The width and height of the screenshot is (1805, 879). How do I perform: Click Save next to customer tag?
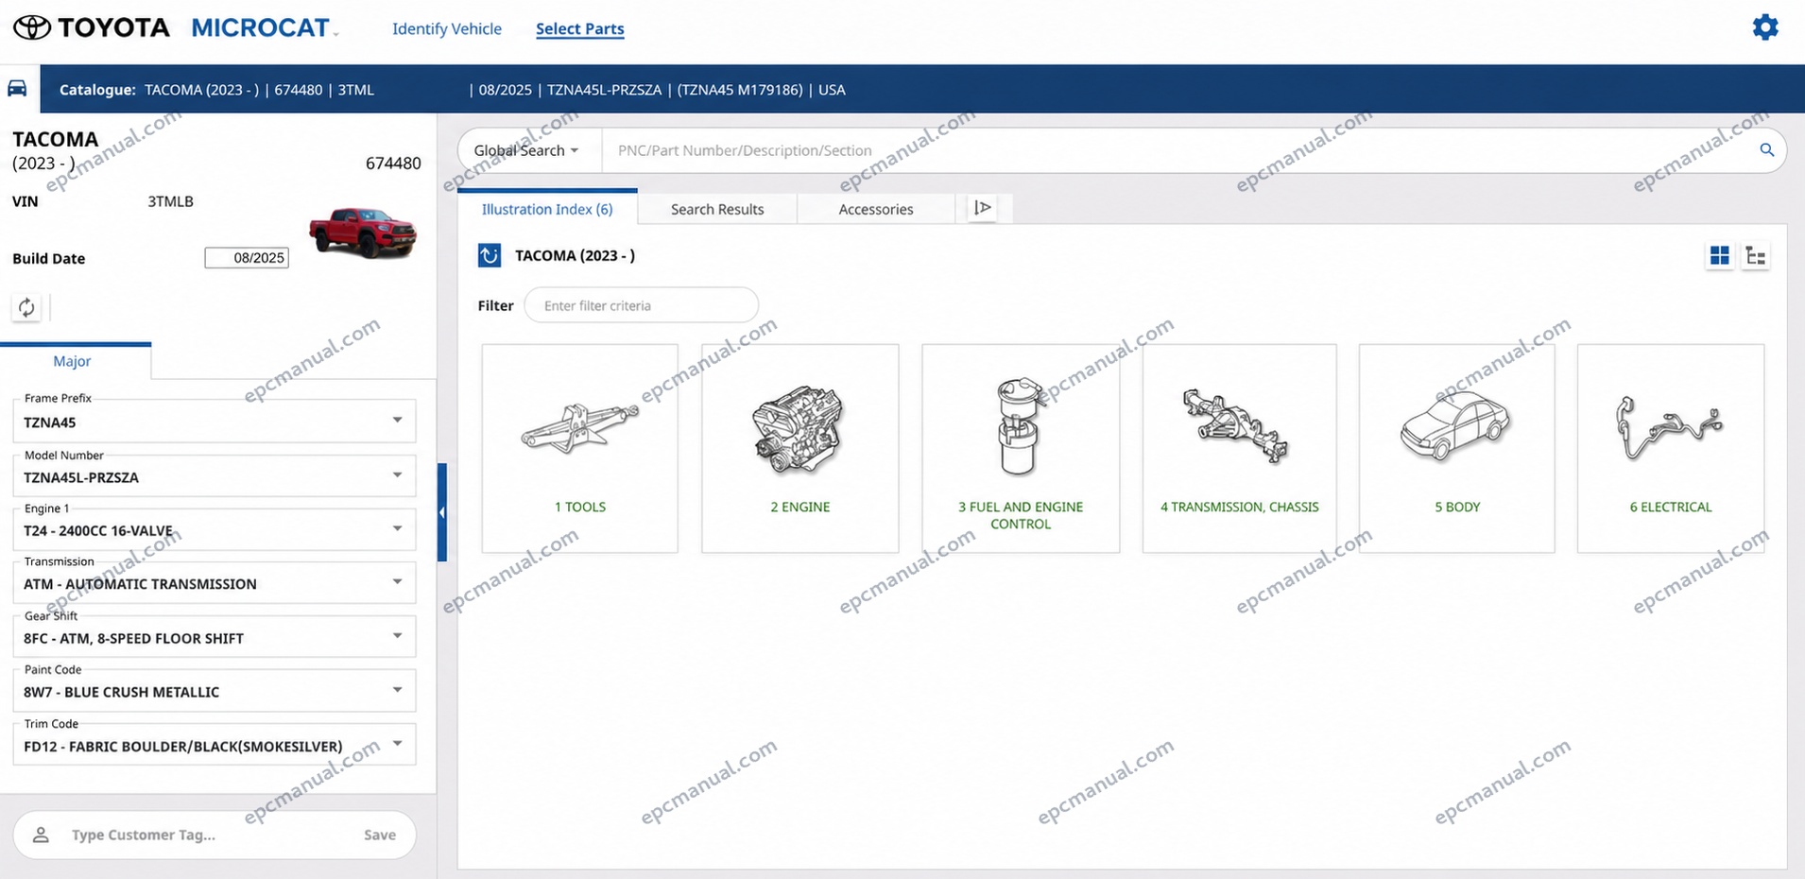(x=380, y=835)
